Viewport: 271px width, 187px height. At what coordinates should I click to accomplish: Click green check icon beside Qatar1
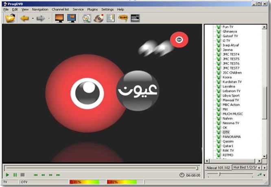click(219, 146)
